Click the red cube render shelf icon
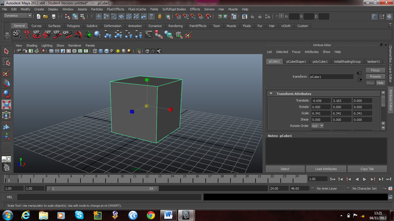The image size is (394, 221). tap(159, 35)
